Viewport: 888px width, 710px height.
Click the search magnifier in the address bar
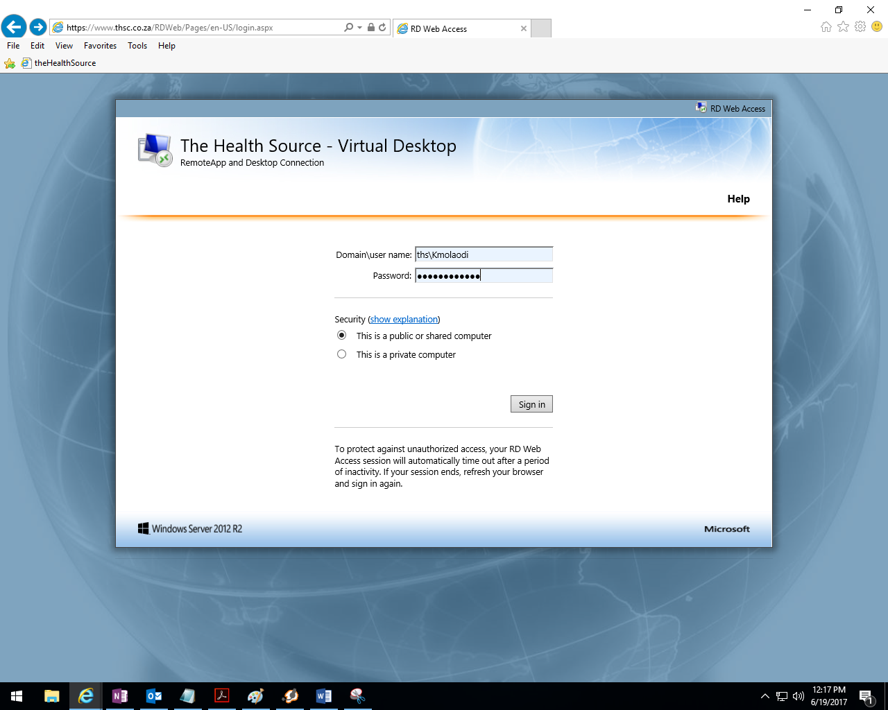348,28
